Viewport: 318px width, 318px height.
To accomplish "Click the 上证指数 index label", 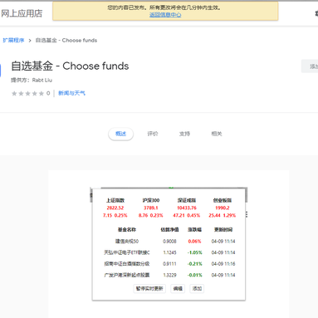I will click(115, 200).
